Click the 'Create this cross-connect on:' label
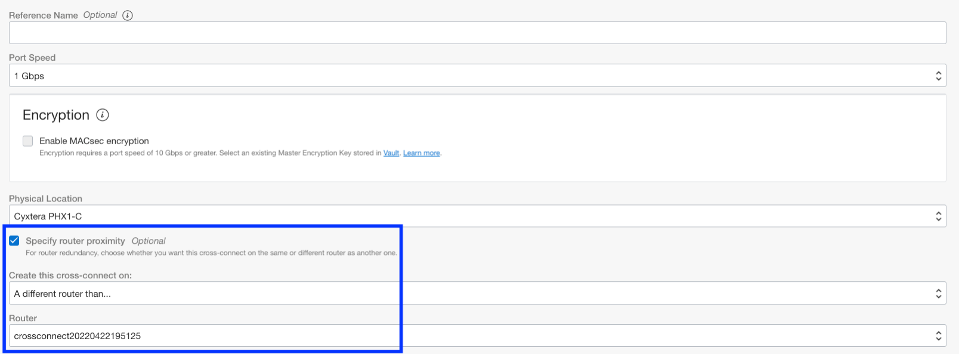This screenshot has height=354, width=959. [70, 275]
